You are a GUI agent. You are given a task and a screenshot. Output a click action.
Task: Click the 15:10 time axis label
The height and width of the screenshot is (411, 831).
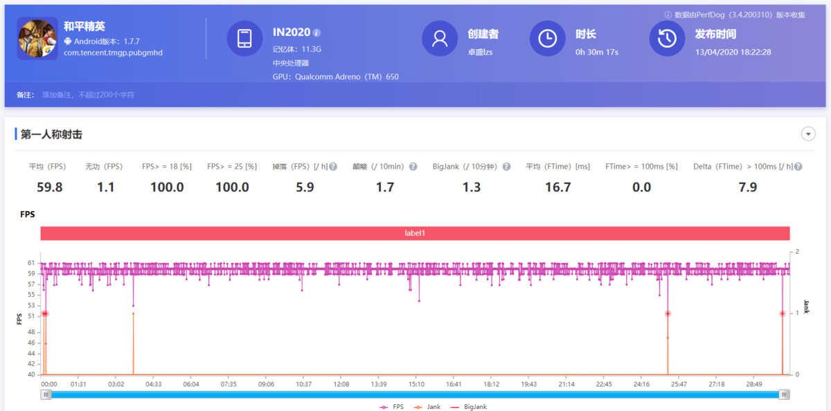click(416, 383)
